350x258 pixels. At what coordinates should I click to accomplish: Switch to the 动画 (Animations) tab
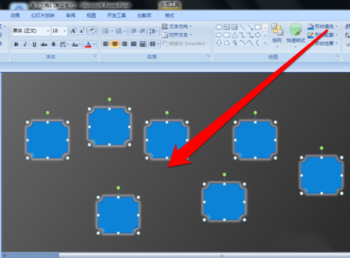pyautogui.click(x=15, y=15)
